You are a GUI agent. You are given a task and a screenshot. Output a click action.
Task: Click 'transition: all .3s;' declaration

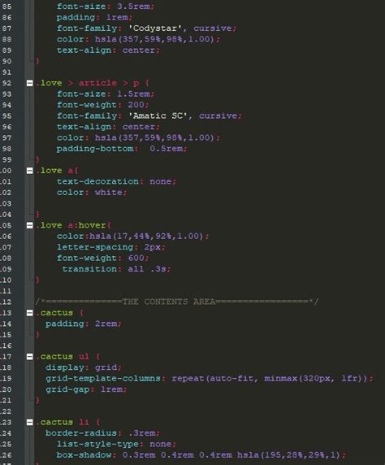116,269
